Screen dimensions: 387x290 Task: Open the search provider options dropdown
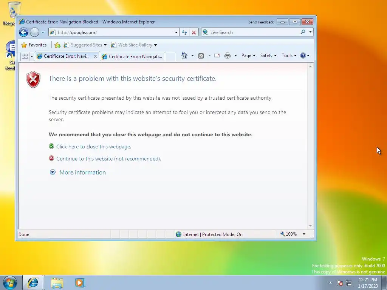311,32
